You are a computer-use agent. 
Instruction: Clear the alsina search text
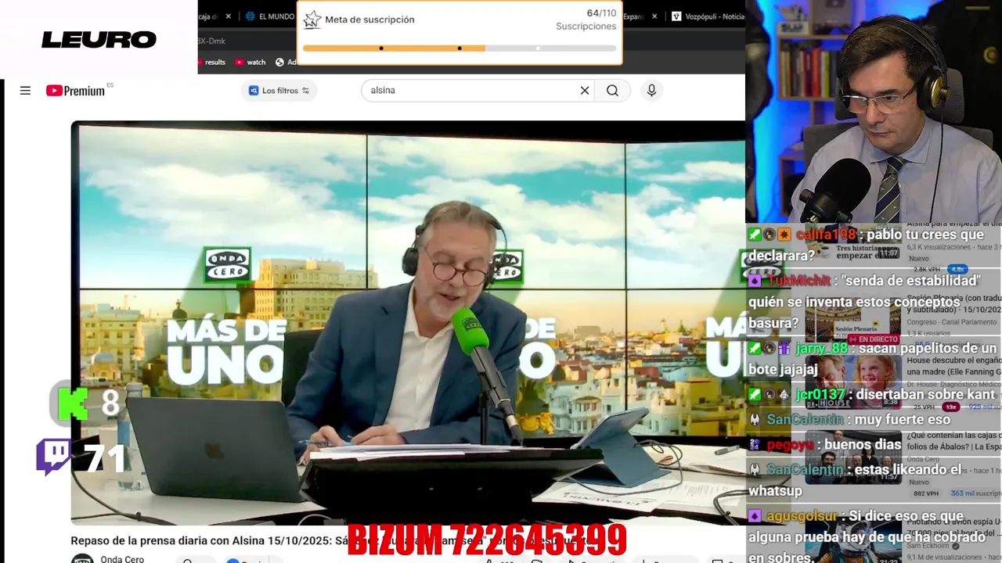[584, 91]
